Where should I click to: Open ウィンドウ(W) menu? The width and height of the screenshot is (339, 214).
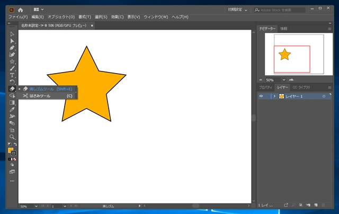(x=156, y=17)
